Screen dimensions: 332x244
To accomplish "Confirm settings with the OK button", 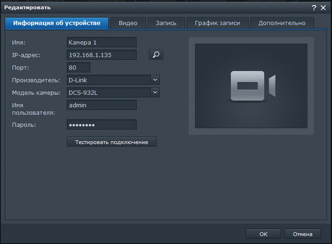I will (263, 233).
